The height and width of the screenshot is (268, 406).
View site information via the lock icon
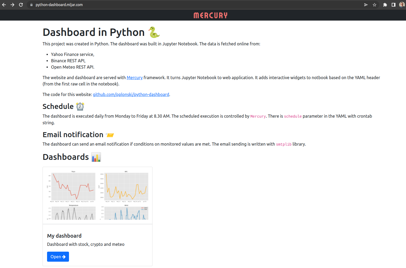31,5
